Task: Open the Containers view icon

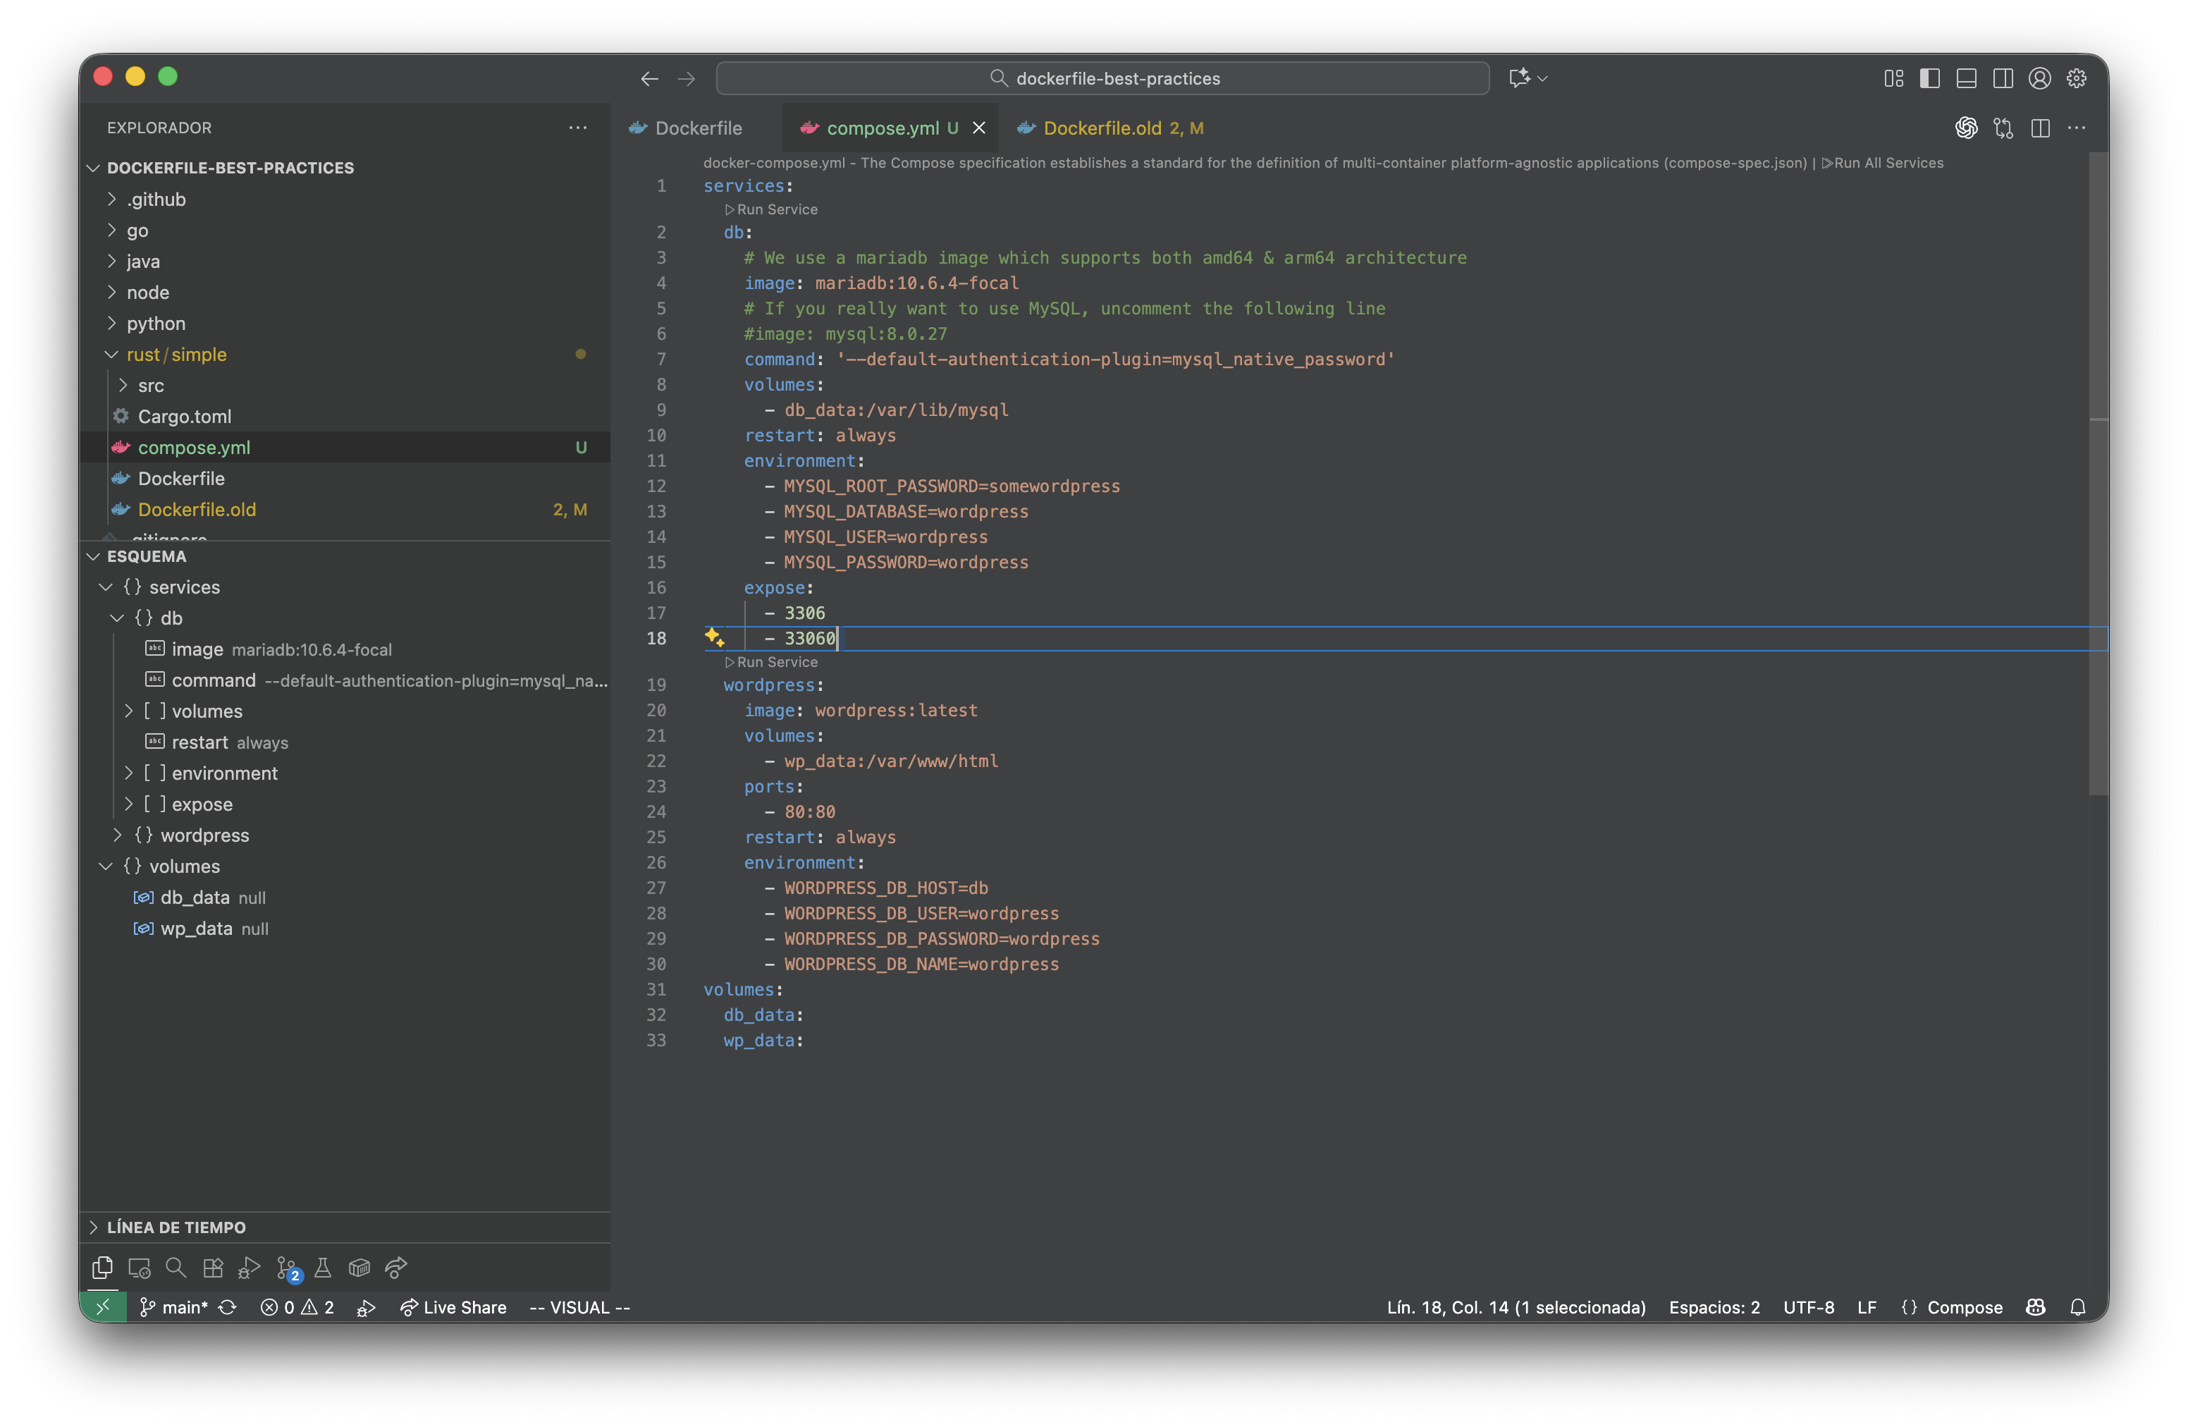Action: pyautogui.click(x=359, y=1268)
